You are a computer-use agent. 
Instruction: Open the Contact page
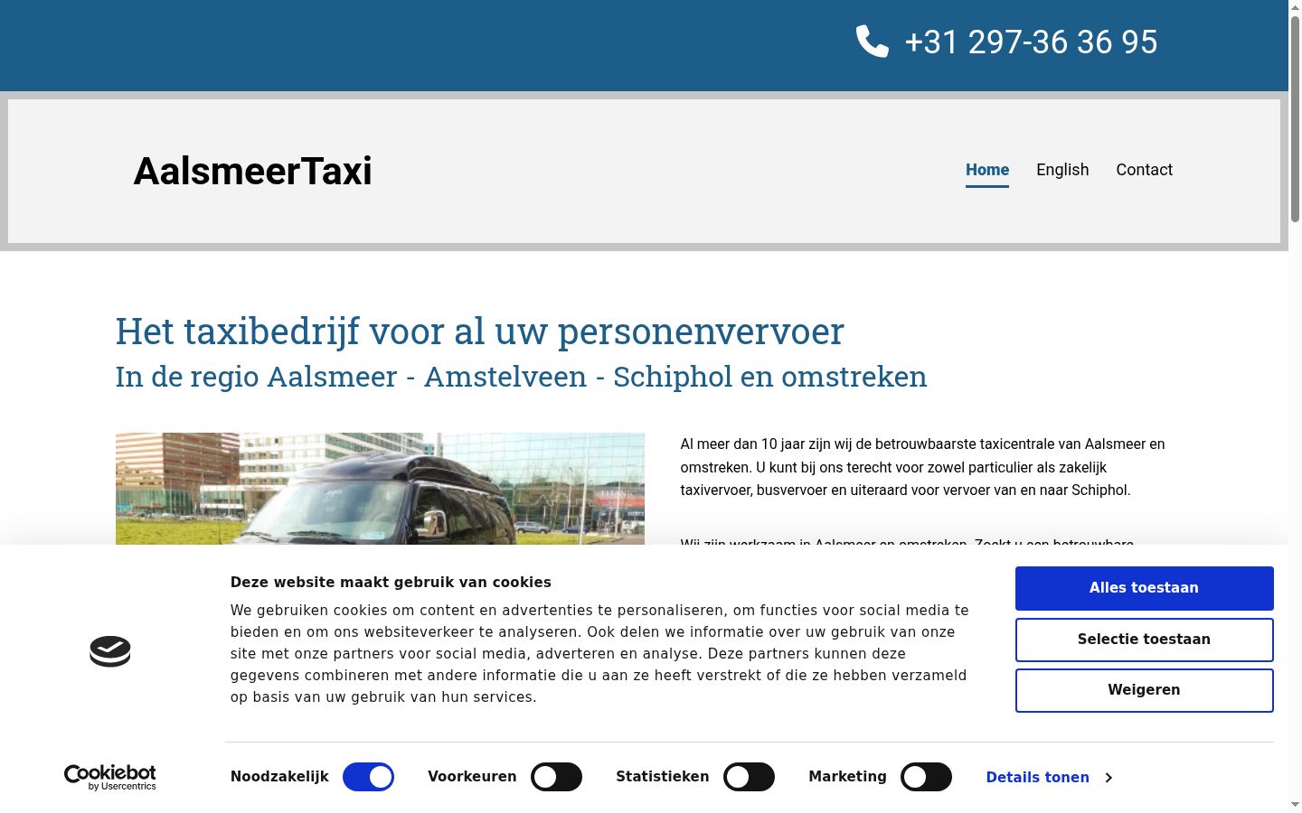[x=1144, y=170]
